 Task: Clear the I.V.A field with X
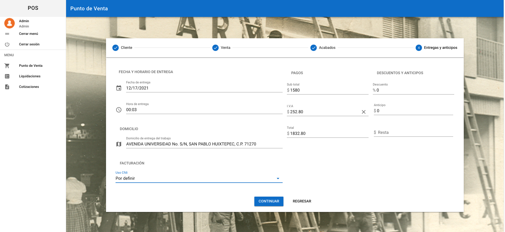click(x=364, y=112)
